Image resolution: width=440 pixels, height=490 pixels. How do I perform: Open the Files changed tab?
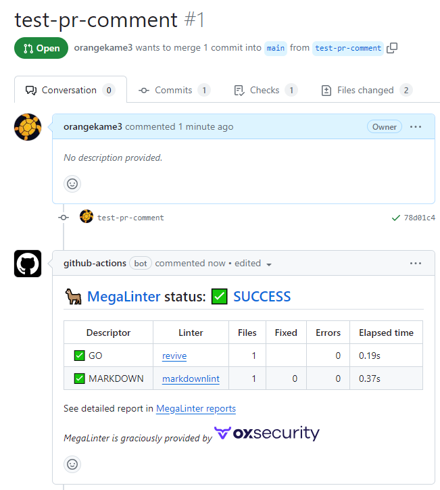tap(367, 91)
